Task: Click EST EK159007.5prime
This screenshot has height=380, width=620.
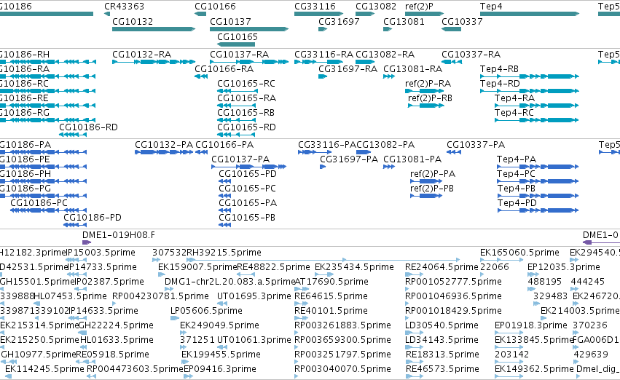Action: (161, 274)
